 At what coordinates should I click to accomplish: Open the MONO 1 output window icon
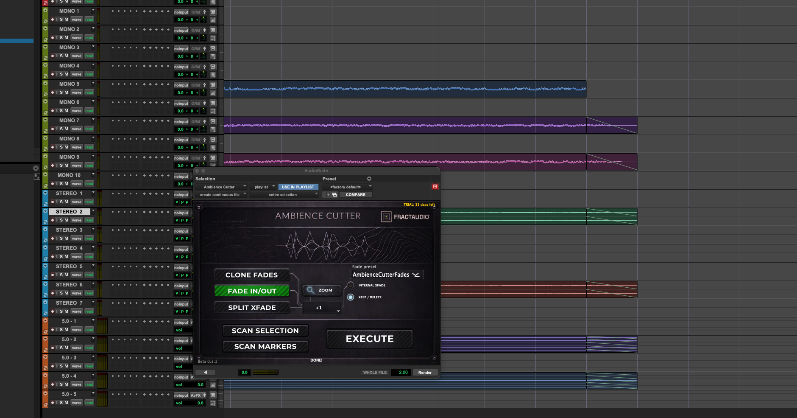213,12
